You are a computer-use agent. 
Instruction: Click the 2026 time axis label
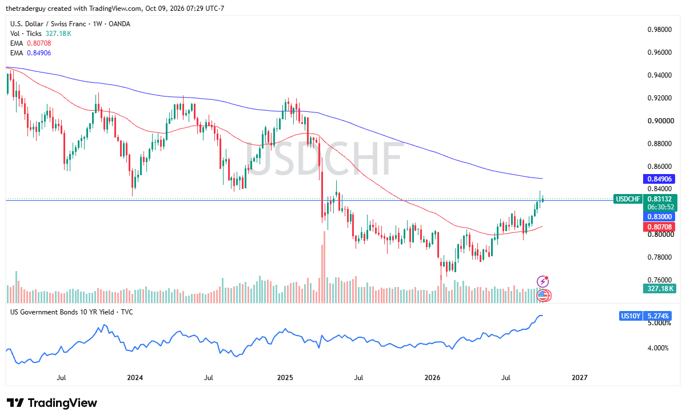[x=433, y=378]
